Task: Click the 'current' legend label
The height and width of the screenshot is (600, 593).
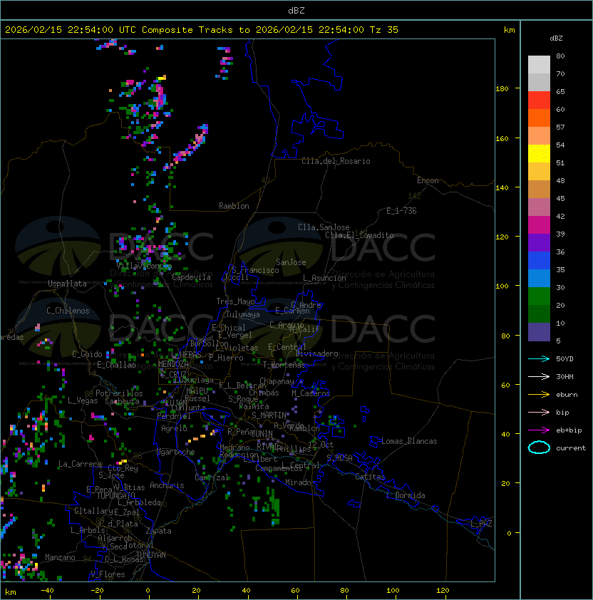Action: tap(571, 448)
